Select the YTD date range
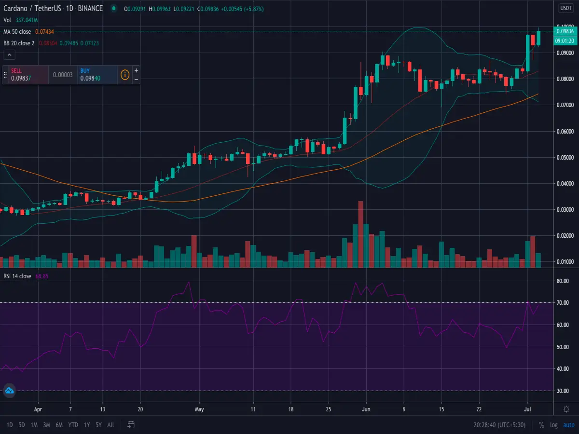 point(73,425)
